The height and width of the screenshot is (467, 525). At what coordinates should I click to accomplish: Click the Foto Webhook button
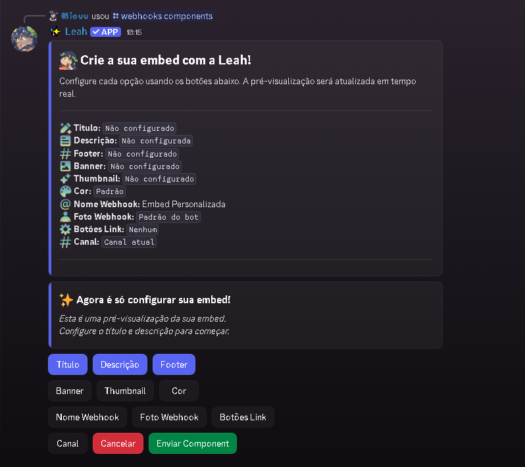169,417
